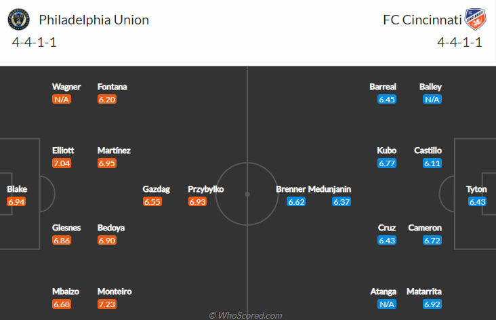
Task: Select Wagner's N/A rating badge
Action: click(x=62, y=100)
